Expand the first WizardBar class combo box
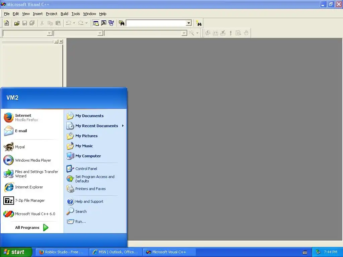This screenshot has height=257, width=343. point(50,33)
